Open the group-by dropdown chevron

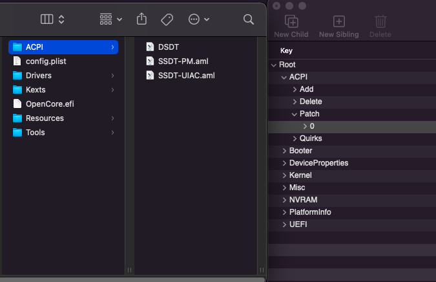[119, 19]
